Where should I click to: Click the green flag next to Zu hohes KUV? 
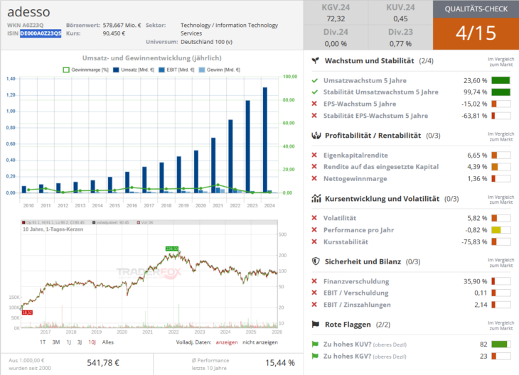coord(315,344)
